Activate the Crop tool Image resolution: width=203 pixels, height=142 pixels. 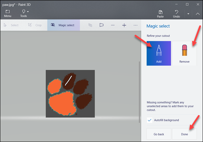pos(35,25)
